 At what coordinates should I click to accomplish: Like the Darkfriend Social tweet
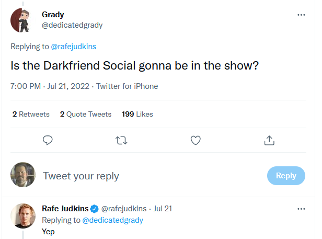pos(195,140)
